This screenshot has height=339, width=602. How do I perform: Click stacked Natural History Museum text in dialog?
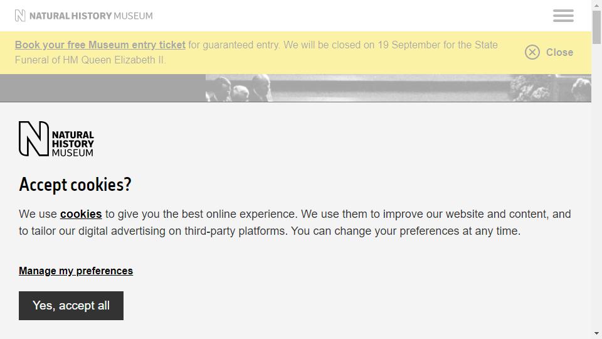pyautogui.click(x=73, y=144)
